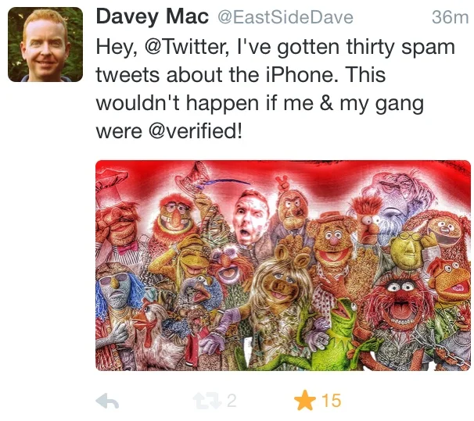View the retweet count of 2
This screenshot has width=474, height=421.
[232, 401]
